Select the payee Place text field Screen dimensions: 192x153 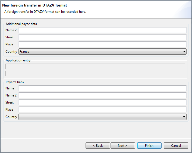click(102, 44)
